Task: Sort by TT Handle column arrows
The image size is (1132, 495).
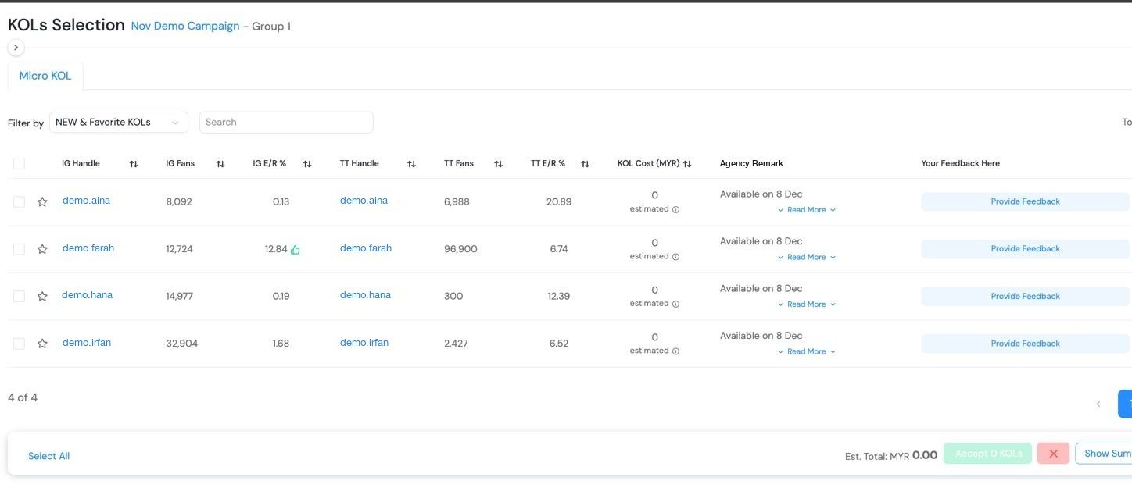Action: [x=411, y=164]
